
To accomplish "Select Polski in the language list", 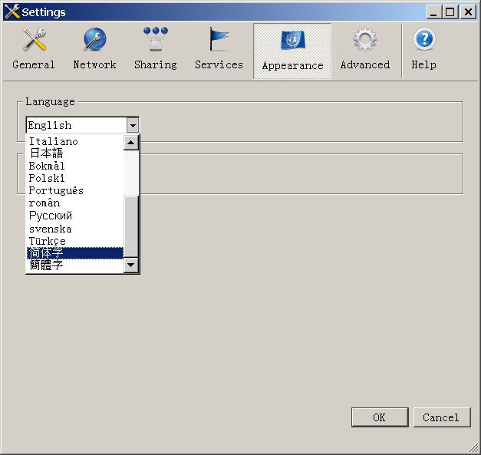I will 47,178.
